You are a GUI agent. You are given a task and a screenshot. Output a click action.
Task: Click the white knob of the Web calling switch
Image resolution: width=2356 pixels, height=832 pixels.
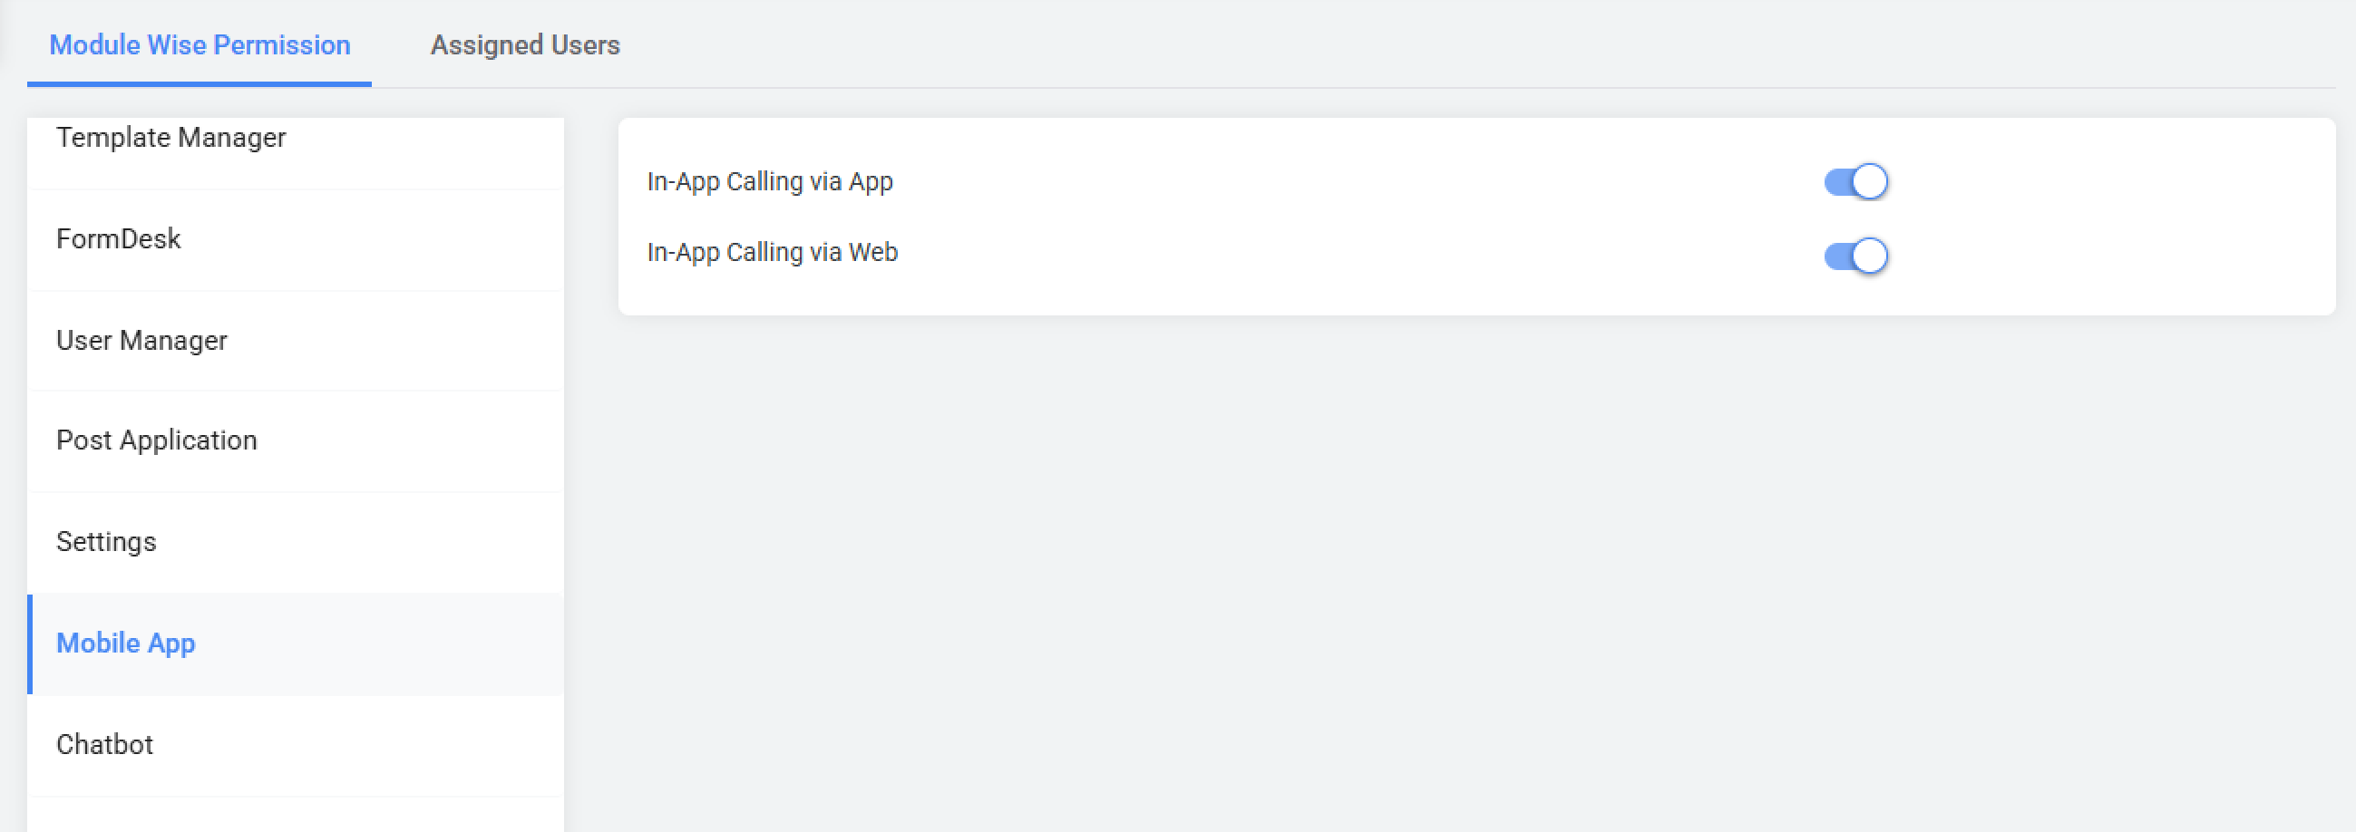tap(1871, 255)
